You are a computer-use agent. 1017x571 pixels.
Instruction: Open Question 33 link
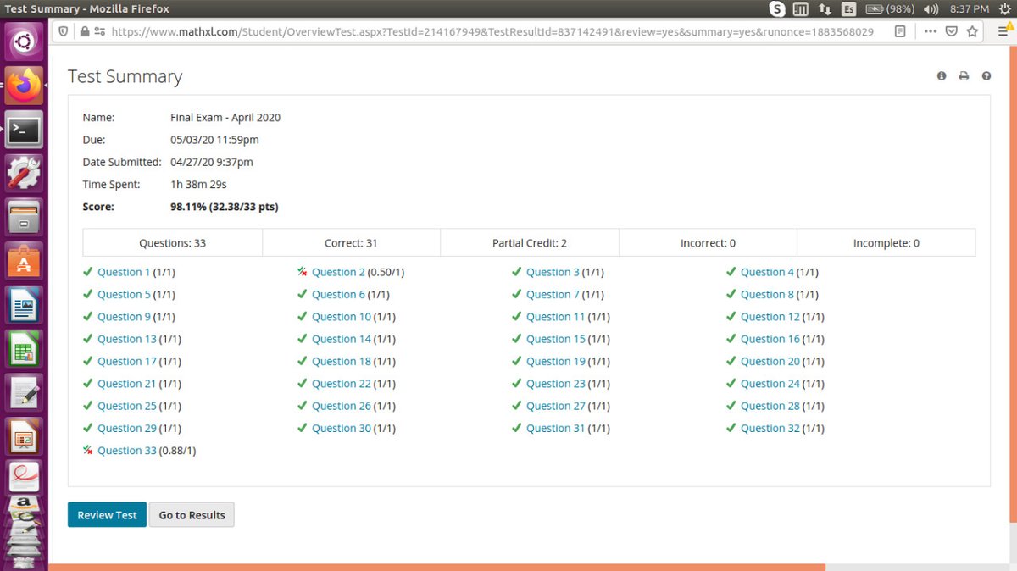(x=127, y=451)
